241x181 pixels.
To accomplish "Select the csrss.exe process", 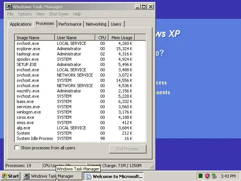I will pos(80,117).
